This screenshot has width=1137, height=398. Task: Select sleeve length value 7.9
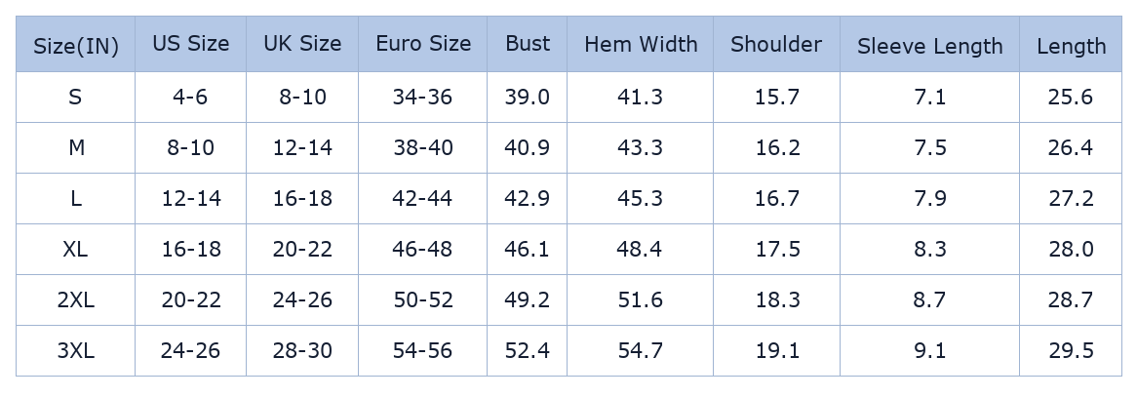tap(929, 199)
